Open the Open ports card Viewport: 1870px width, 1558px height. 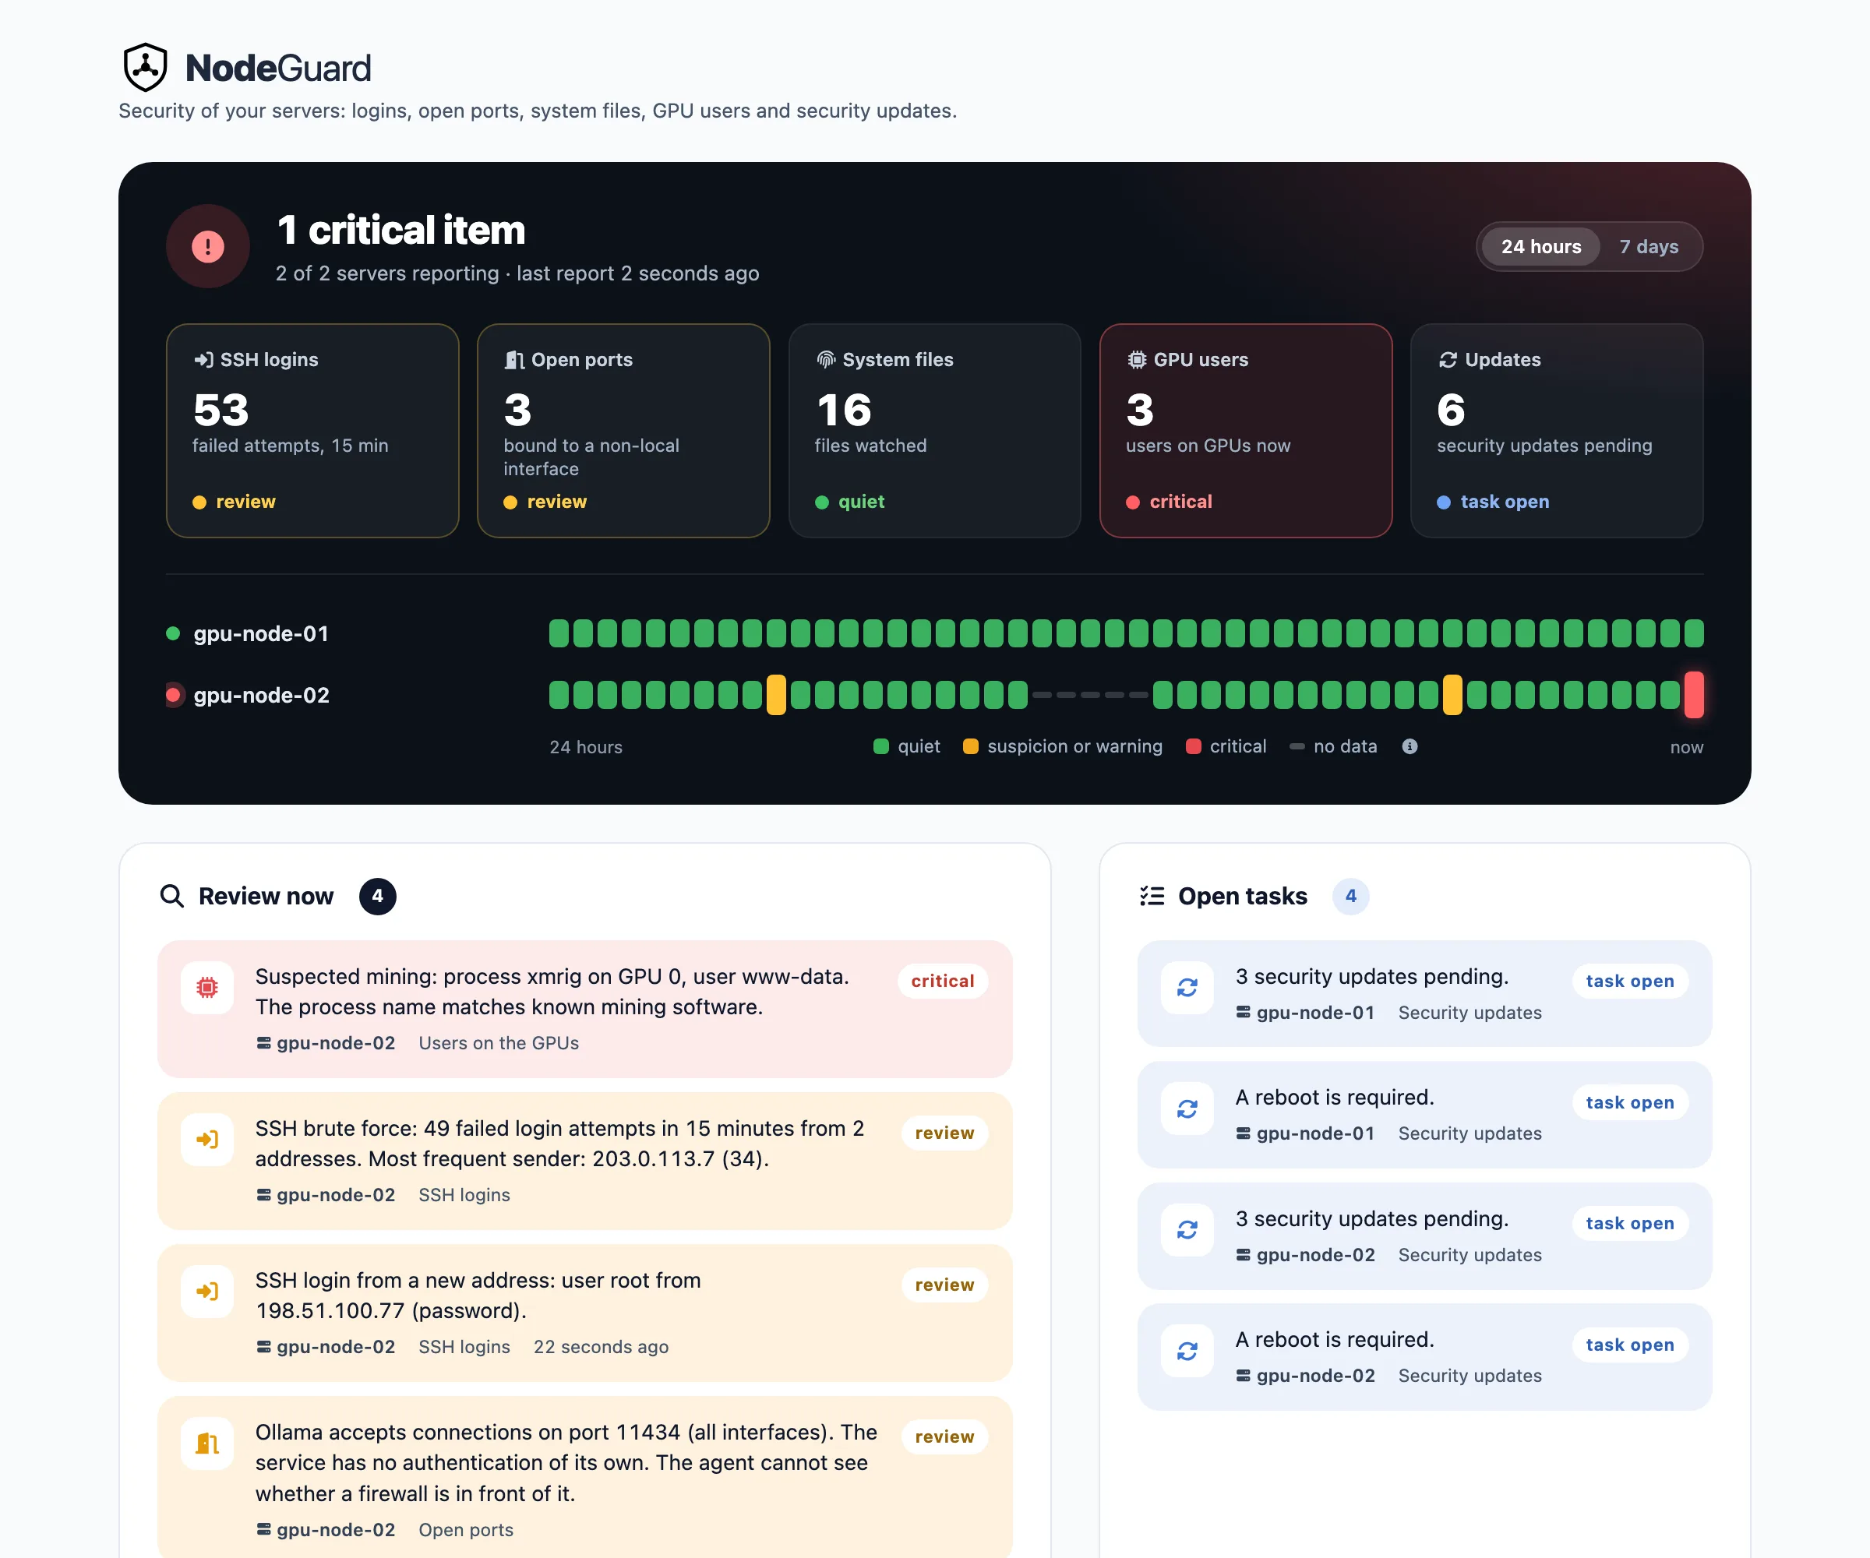pyautogui.click(x=623, y=431)
